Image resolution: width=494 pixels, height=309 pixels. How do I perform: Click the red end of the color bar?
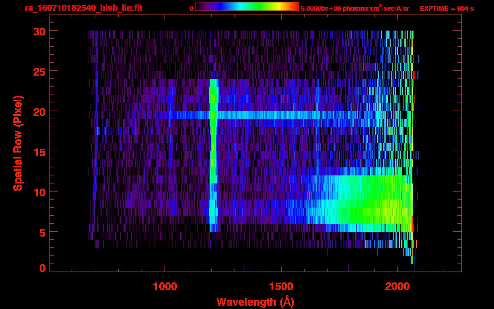pyautogui.click(x=294, y=6)
